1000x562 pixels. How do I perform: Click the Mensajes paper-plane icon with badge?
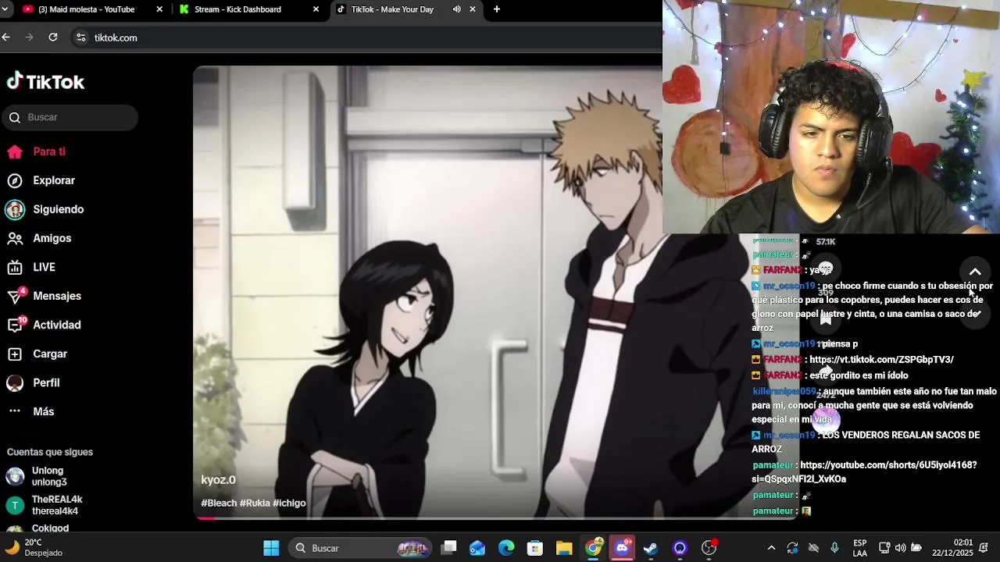tap(16, 296)
